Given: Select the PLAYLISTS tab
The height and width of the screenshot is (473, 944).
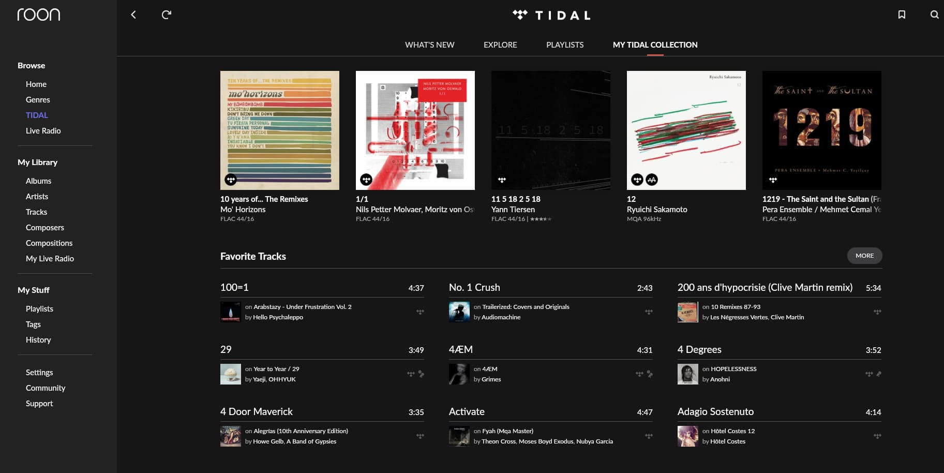Looking at the screenshot, I should [x=565, y=45].
